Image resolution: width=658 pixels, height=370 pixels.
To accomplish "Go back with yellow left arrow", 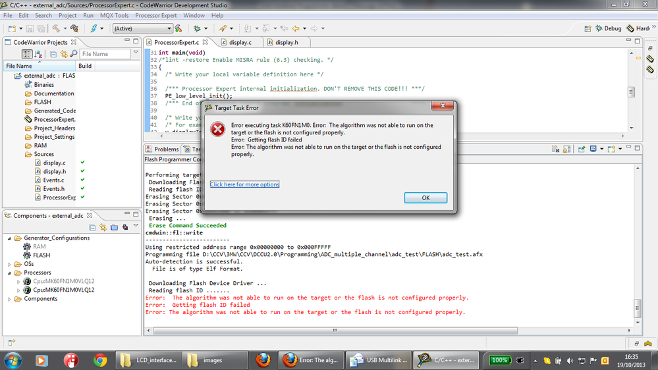I will tap(296, 28).
